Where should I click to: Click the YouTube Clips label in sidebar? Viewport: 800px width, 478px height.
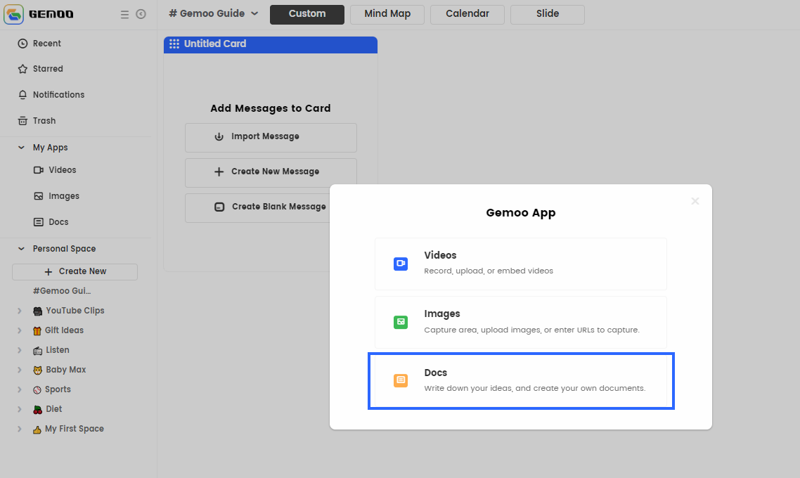(75, 311)
